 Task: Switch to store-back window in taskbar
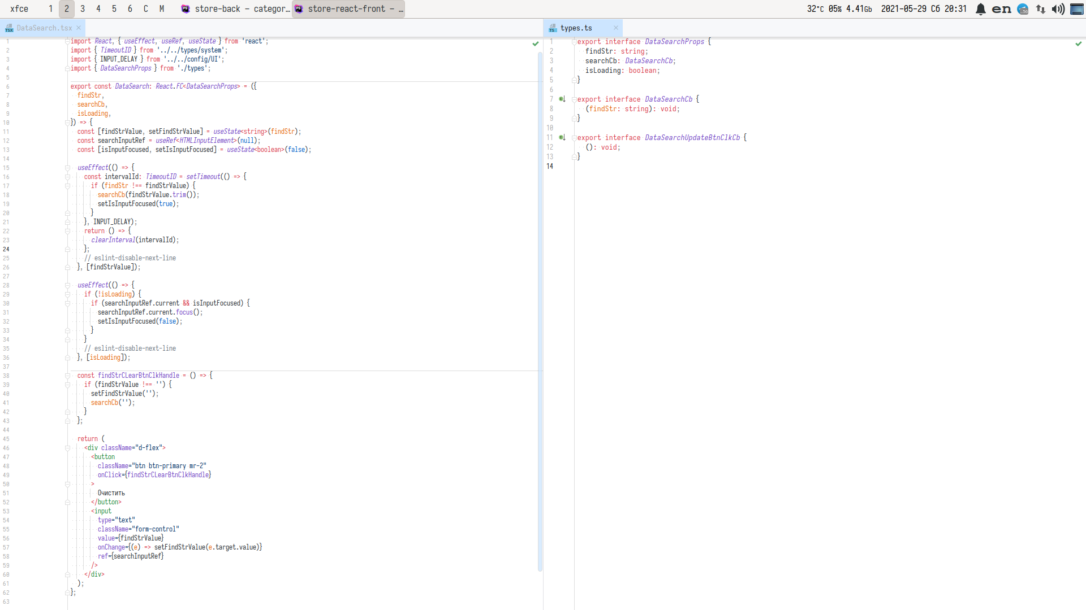tap(235, 9)
